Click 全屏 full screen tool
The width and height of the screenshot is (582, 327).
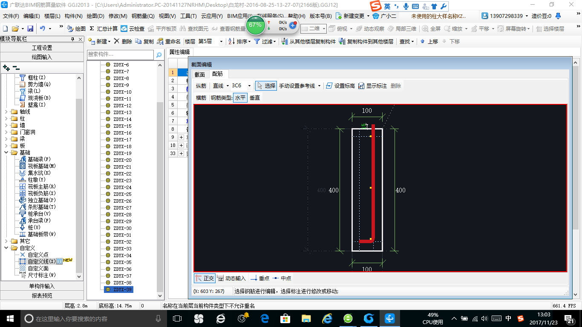point(431,29)
